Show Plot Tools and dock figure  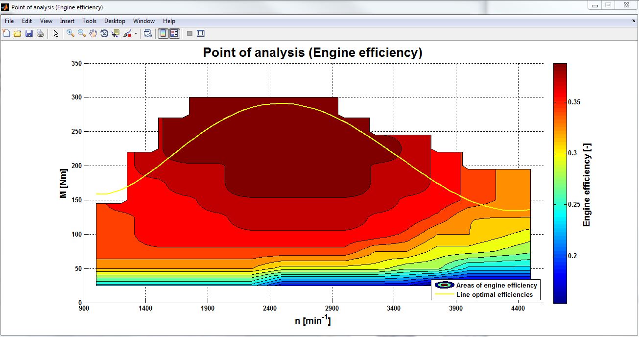pyautogui.click(x=200, y=33)
